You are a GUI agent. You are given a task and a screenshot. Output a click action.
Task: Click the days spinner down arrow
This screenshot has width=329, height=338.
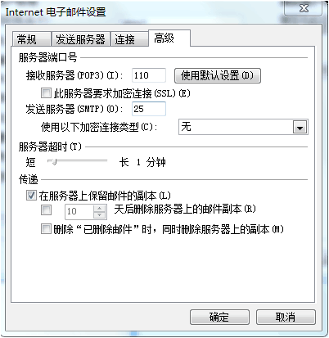pyautogui.click(x=100, y=215)
